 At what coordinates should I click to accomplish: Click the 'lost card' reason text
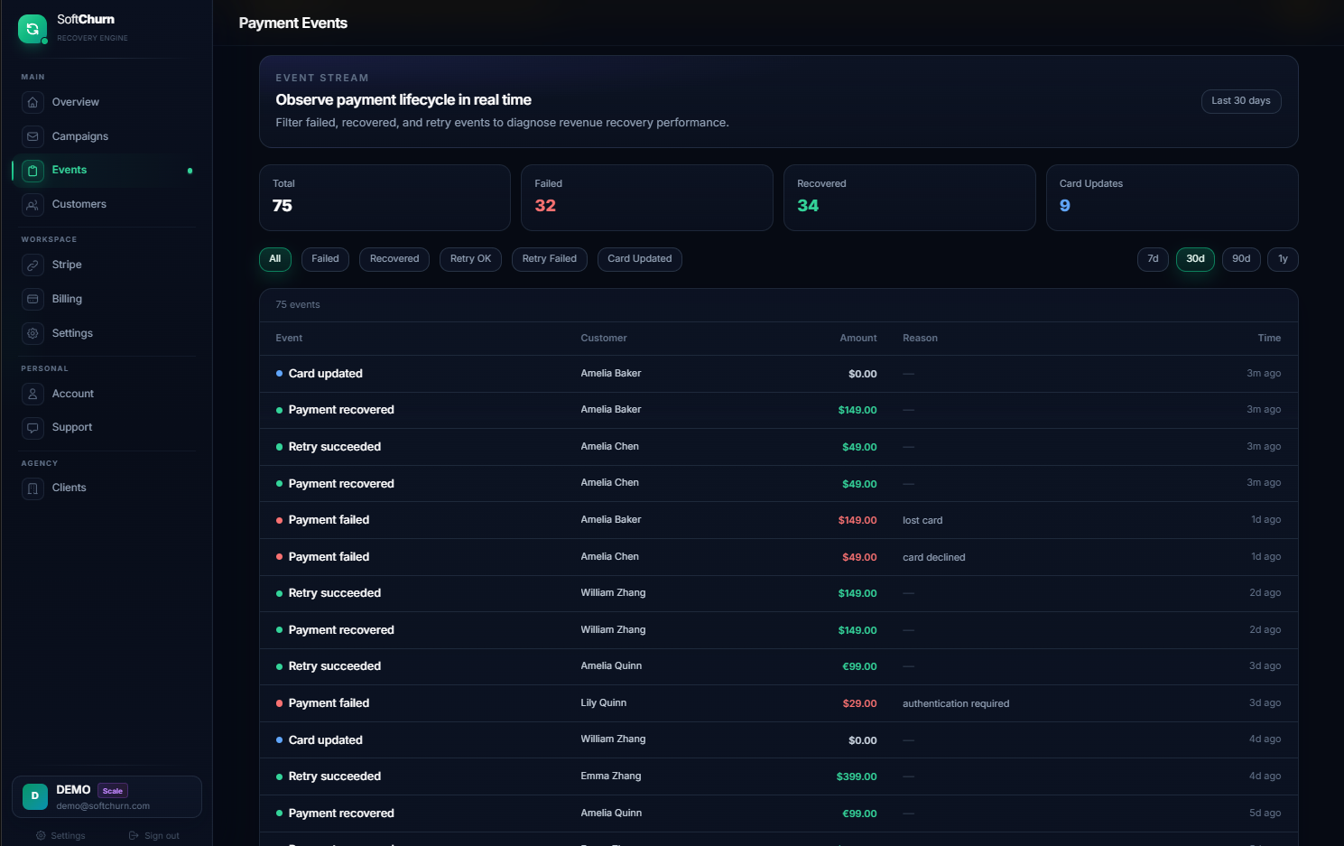click(x=922, y=521)
